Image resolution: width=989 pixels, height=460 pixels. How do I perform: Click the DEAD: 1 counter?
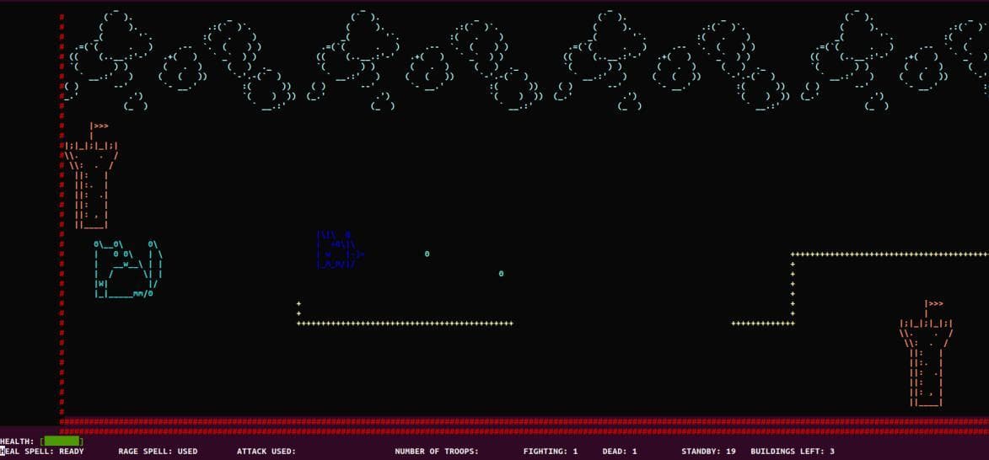click(620, 452)
